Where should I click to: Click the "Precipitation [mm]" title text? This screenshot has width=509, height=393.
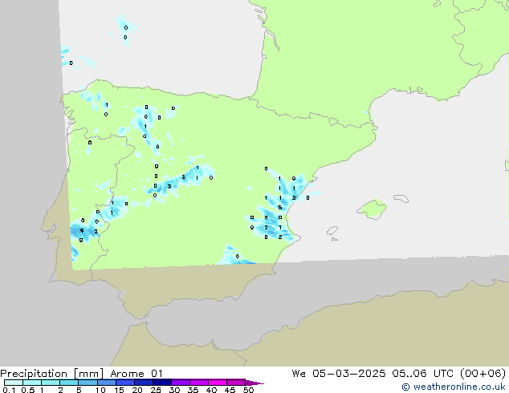tap(52, 374)
